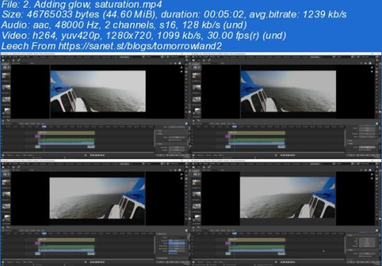Click the blue playhead frame marker in second frame
This screenshot has width=382, height=266.
pyautogui.click(x=234, y=126)
